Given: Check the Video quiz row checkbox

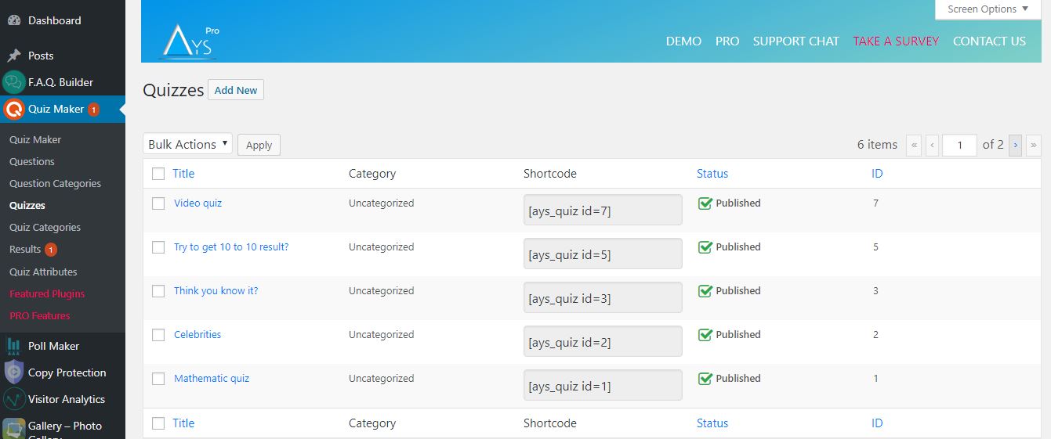Looking at the screenshot, I should click(158, 203).
